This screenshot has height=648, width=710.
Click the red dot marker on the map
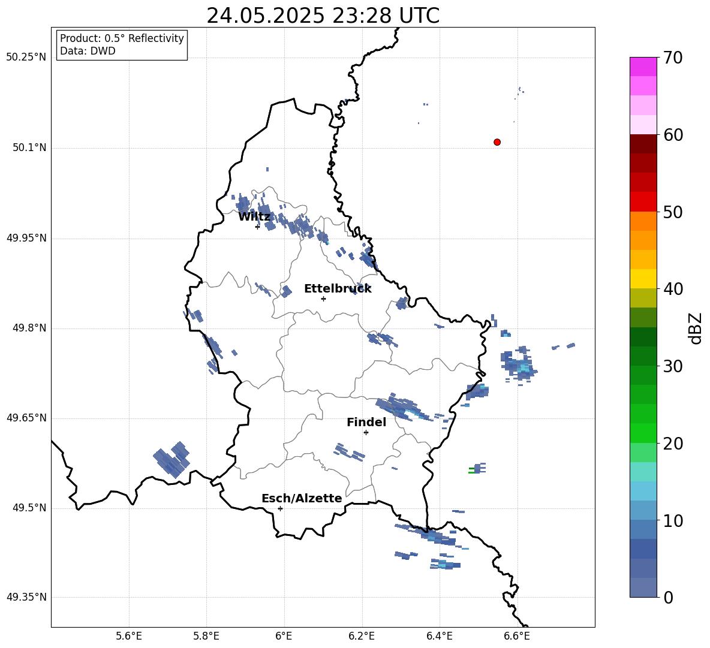click(x=497, y=142)
